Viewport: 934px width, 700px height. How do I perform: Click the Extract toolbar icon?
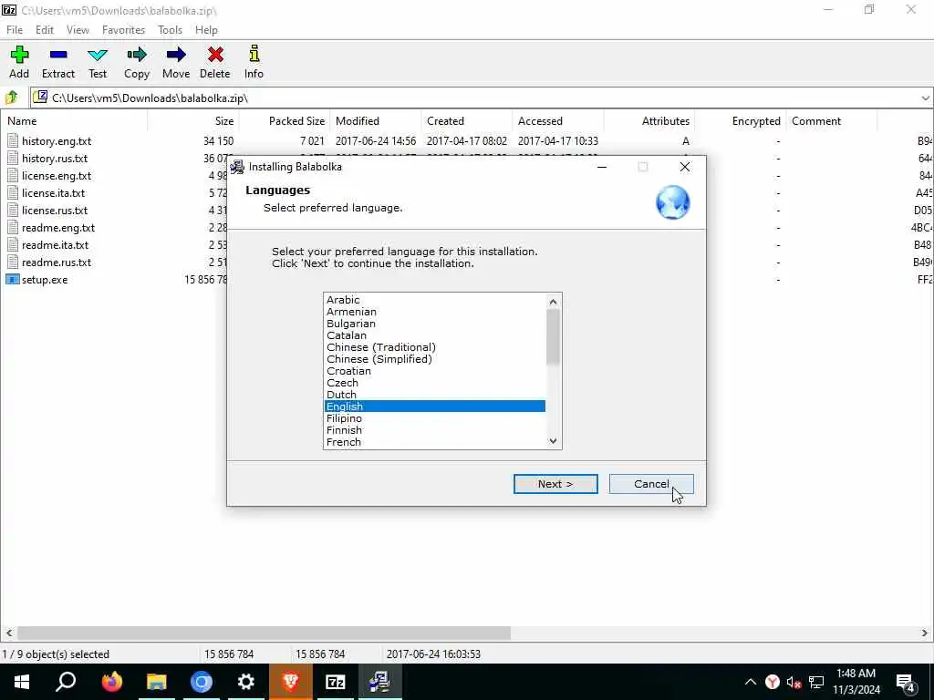tap(58, 55)
